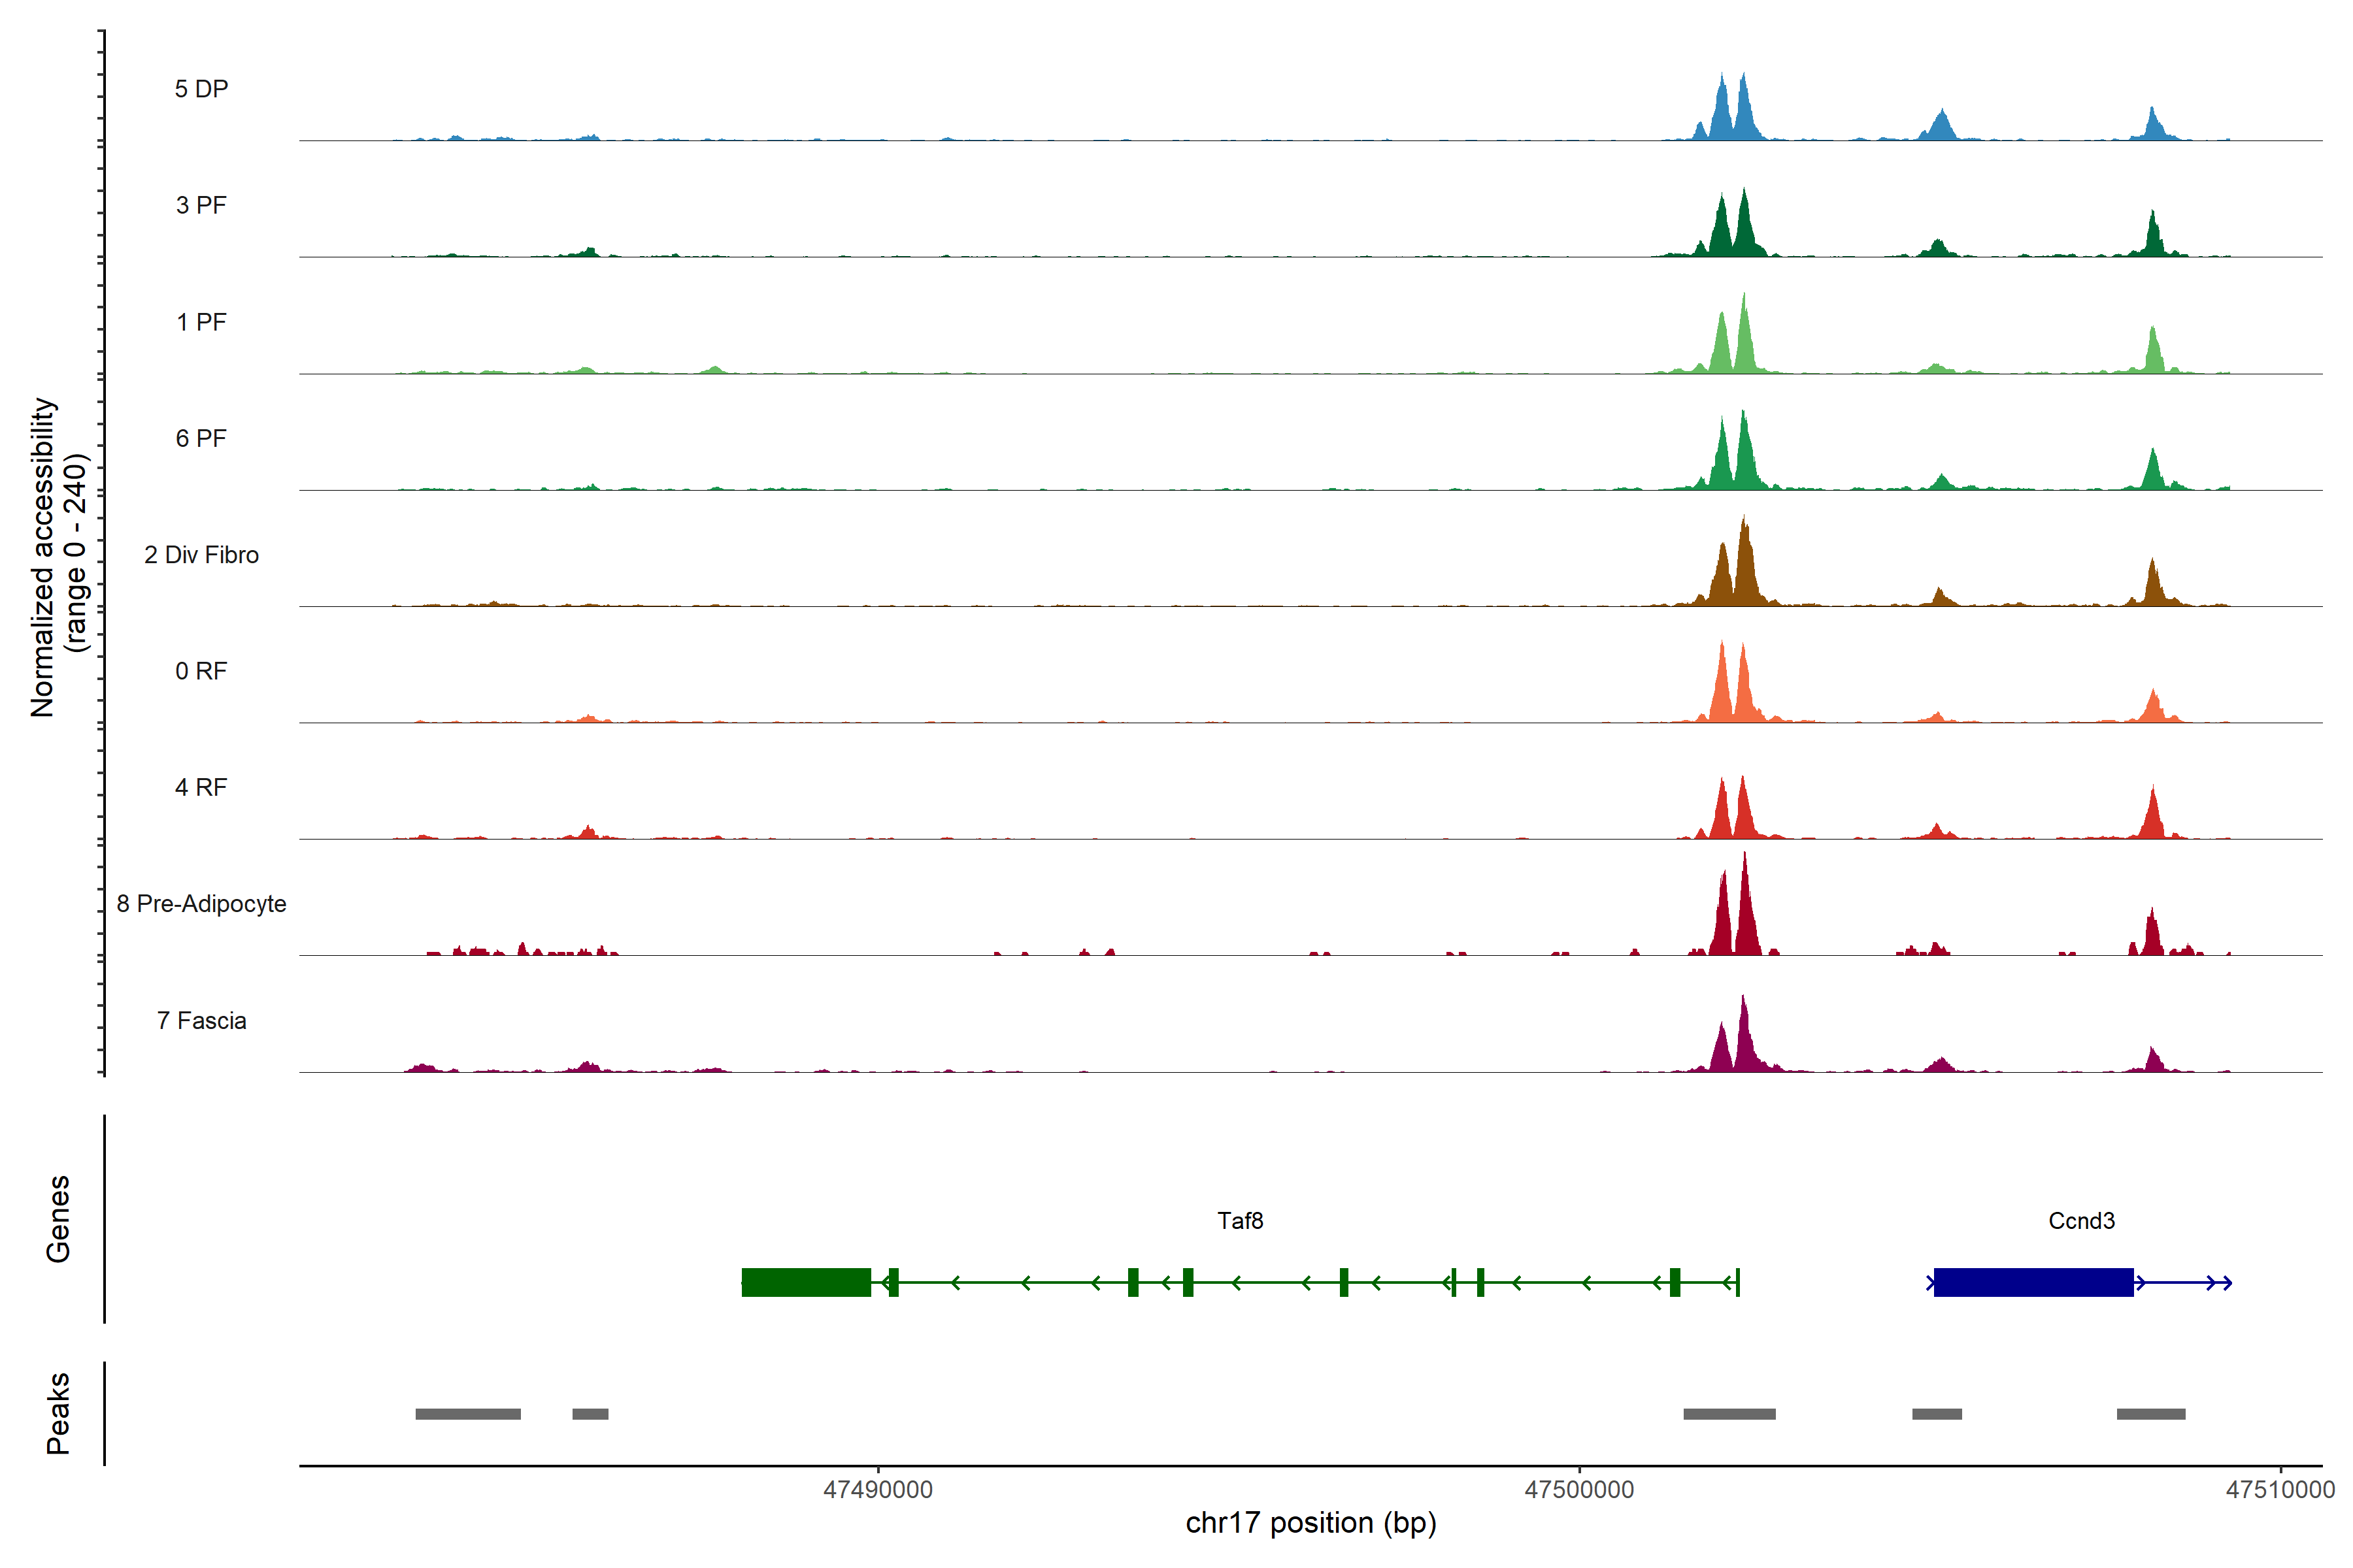Click the large blue Ccnd3 exon box
The height and width of the screenshot is (1568, 2353).
(2033, 1282)
